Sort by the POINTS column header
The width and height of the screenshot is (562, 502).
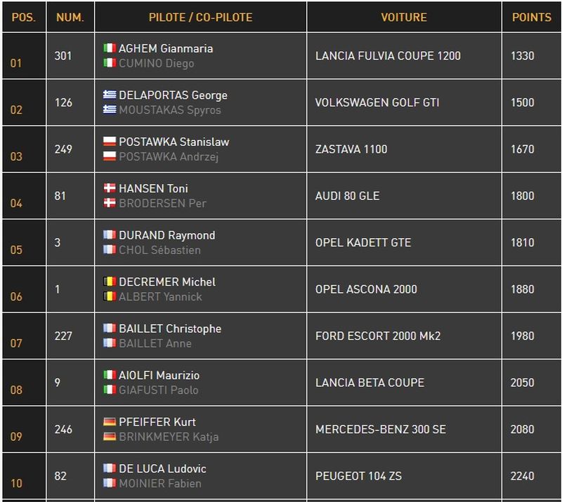point(531,17)
